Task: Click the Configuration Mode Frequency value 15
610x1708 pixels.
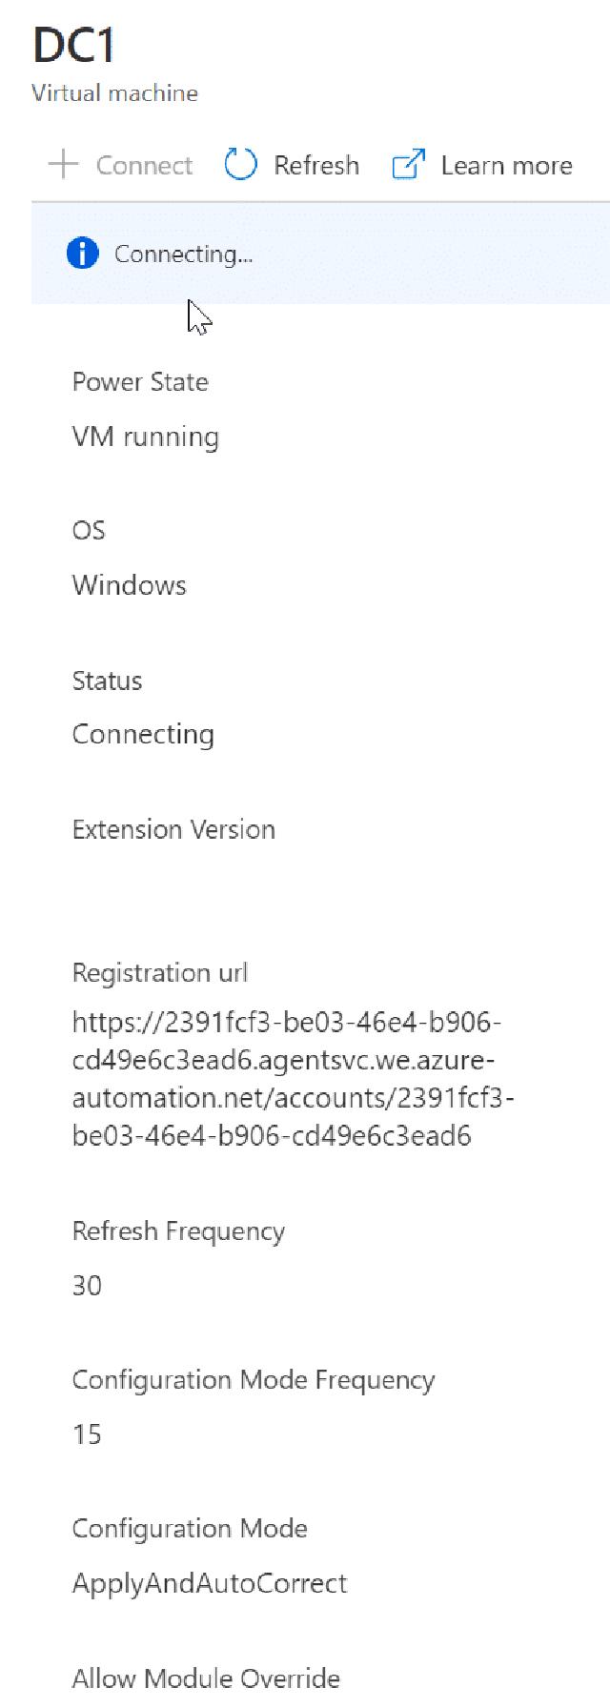Action: click(x=87, y=1434)
